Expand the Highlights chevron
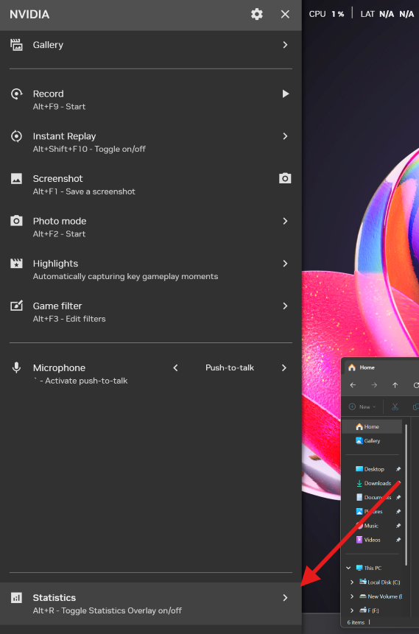Screen dimensions: 419x634 click(x=285, y=264)
